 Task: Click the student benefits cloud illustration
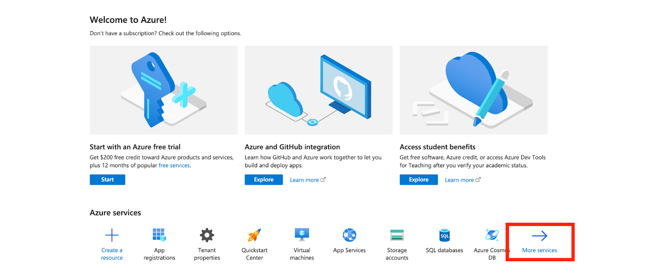(474, 90)
